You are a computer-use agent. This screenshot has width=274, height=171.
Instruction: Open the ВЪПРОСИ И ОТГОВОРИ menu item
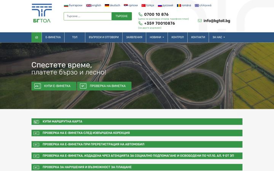[104, 37]
